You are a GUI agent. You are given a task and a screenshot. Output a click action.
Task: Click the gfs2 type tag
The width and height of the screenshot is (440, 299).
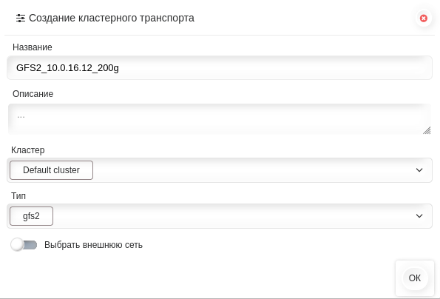click(31, 216)
